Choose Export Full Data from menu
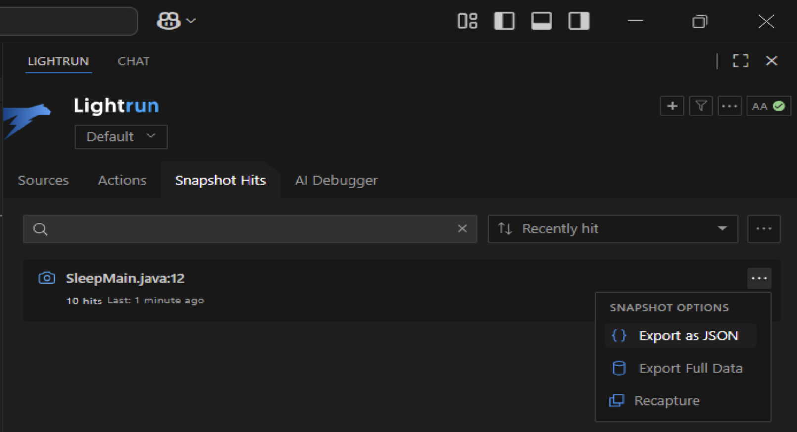This screenshot has width=797, height=432. point(690,368)
